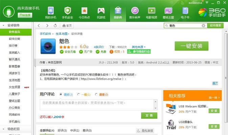The height and width of the screenshot is (135, 228).
Task: Click the USB phone connection circle icon
Action: tap(9, 12)
